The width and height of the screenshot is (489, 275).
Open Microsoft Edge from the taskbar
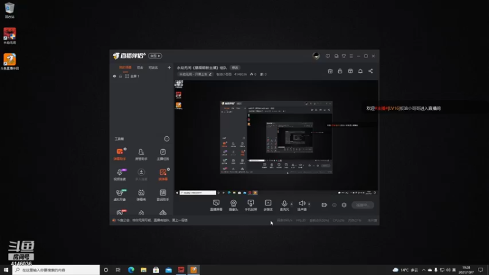[x=131, y=269]
